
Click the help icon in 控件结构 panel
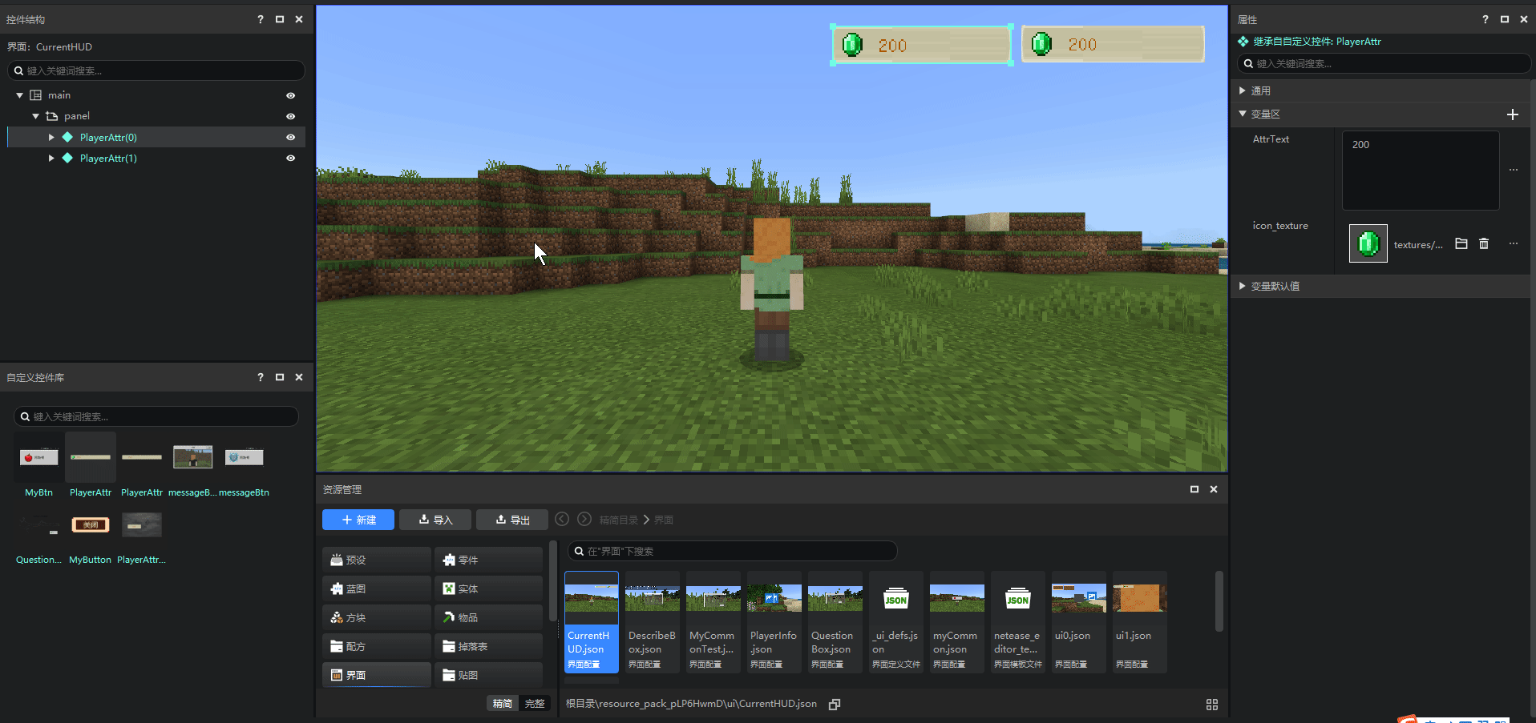click(x=261, y=19)
